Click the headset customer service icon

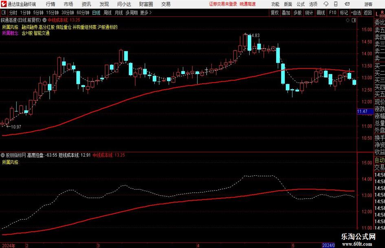click(326, 4)
